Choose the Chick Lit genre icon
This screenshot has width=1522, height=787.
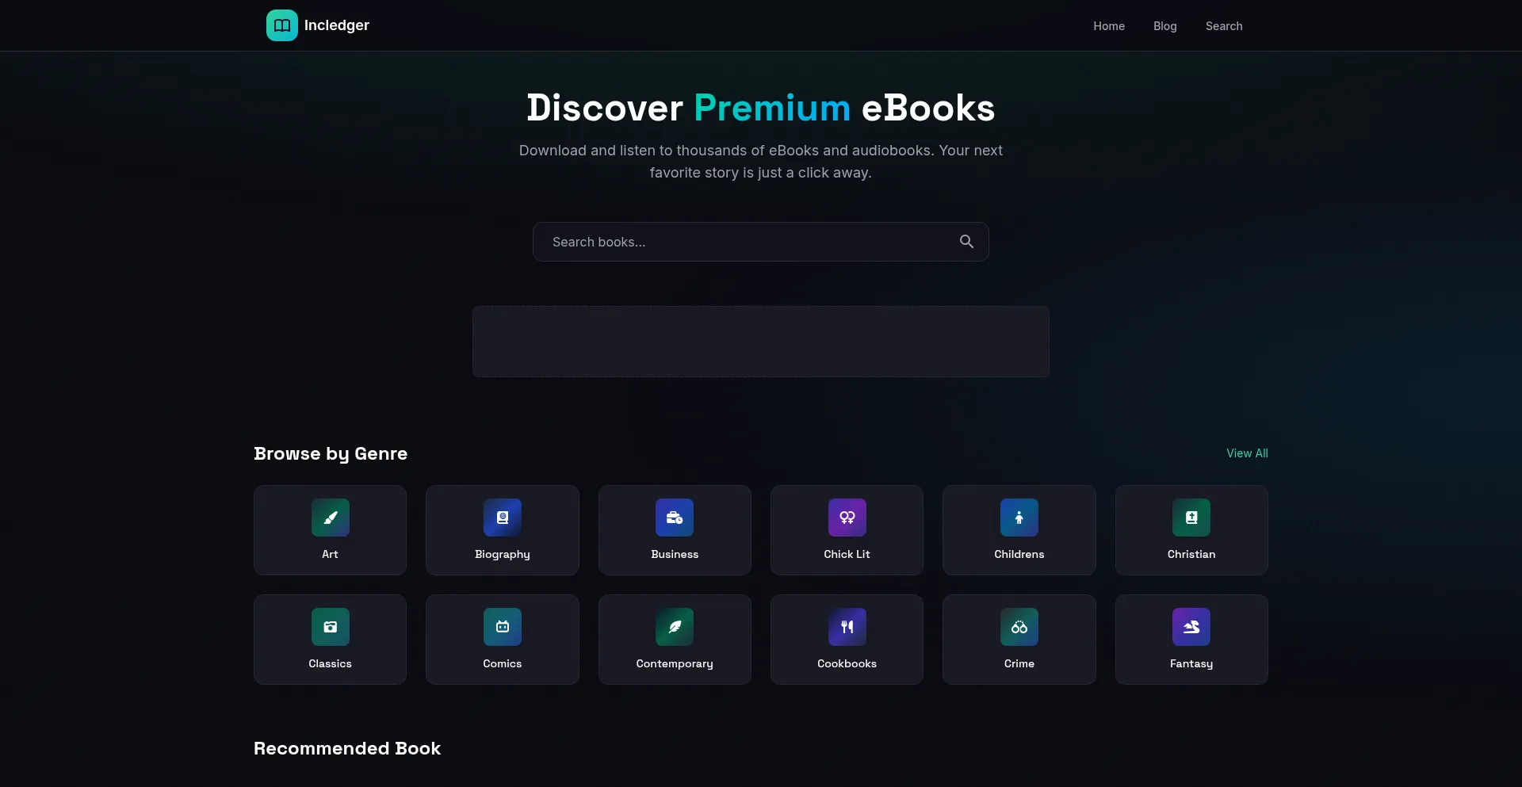pyautogui.click(x=847, y=518)
